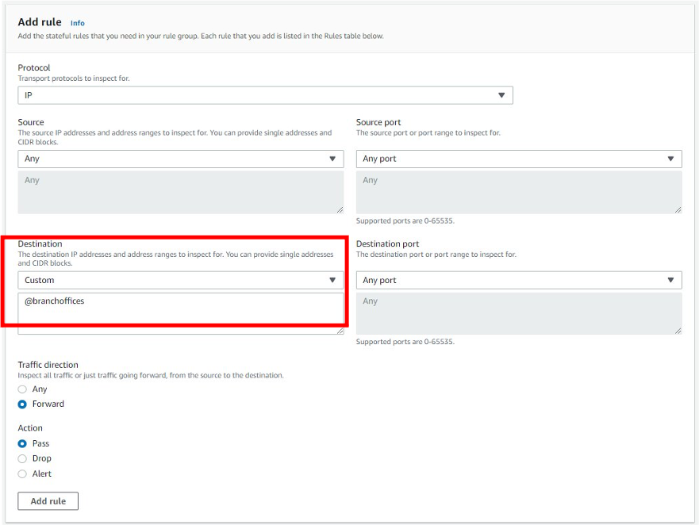The image size is (699, 525).
Task: Click the Add rule button
Action: click(48, 500)
